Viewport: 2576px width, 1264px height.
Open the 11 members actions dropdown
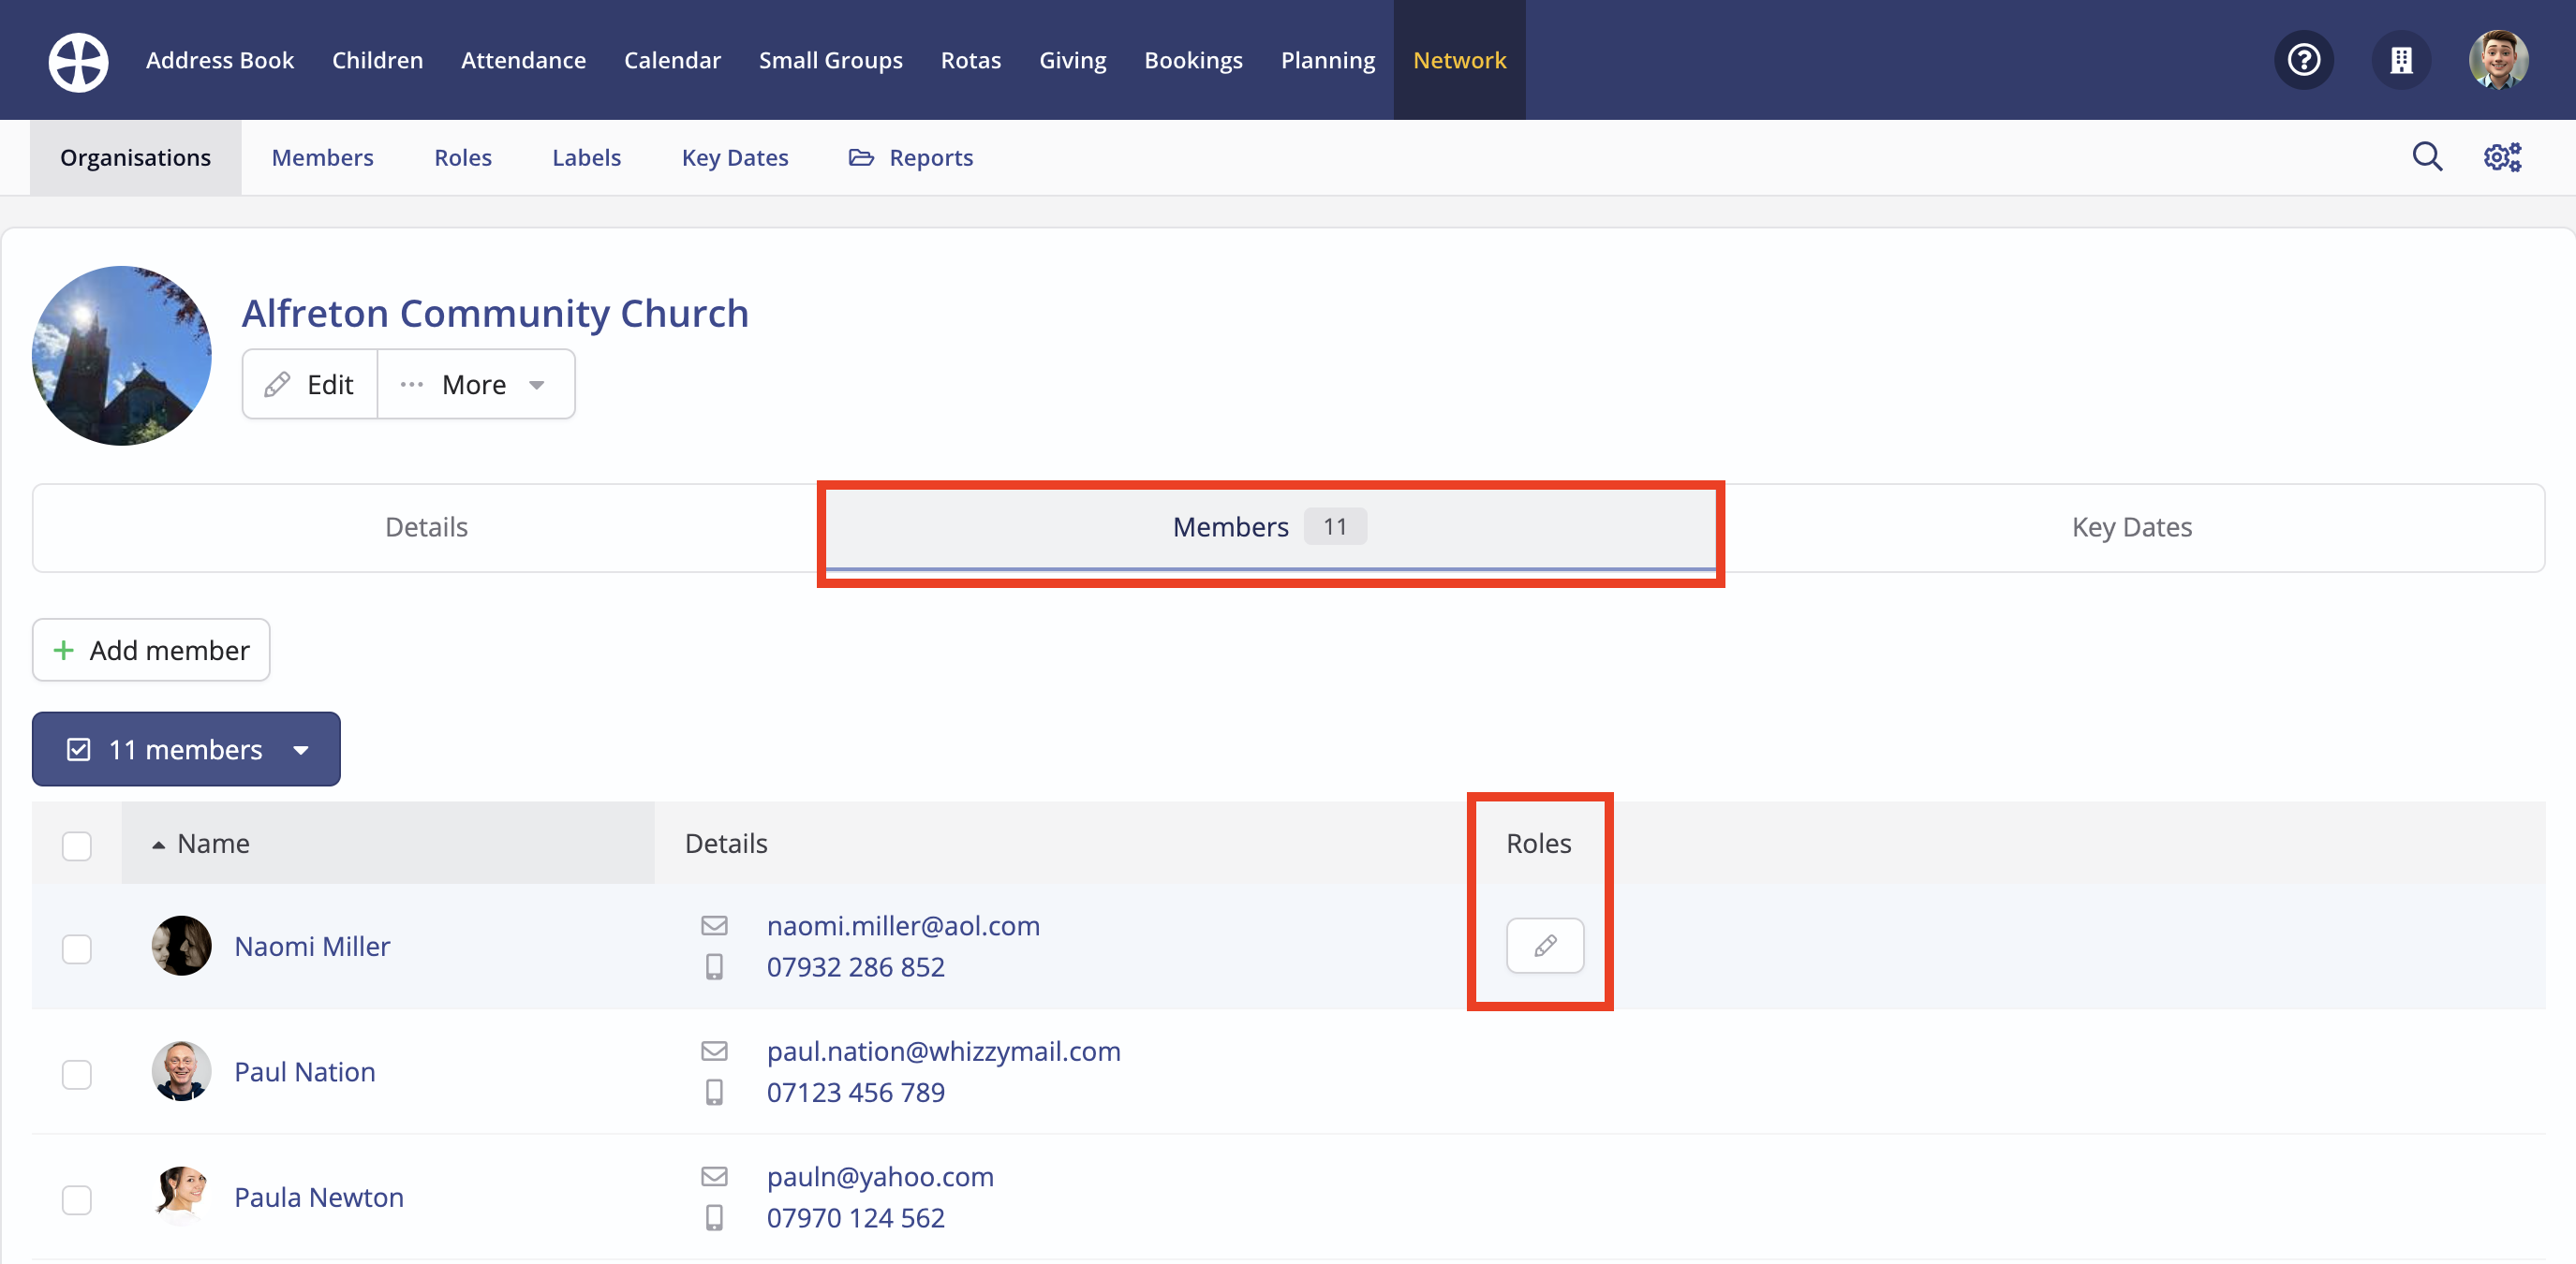186,749
